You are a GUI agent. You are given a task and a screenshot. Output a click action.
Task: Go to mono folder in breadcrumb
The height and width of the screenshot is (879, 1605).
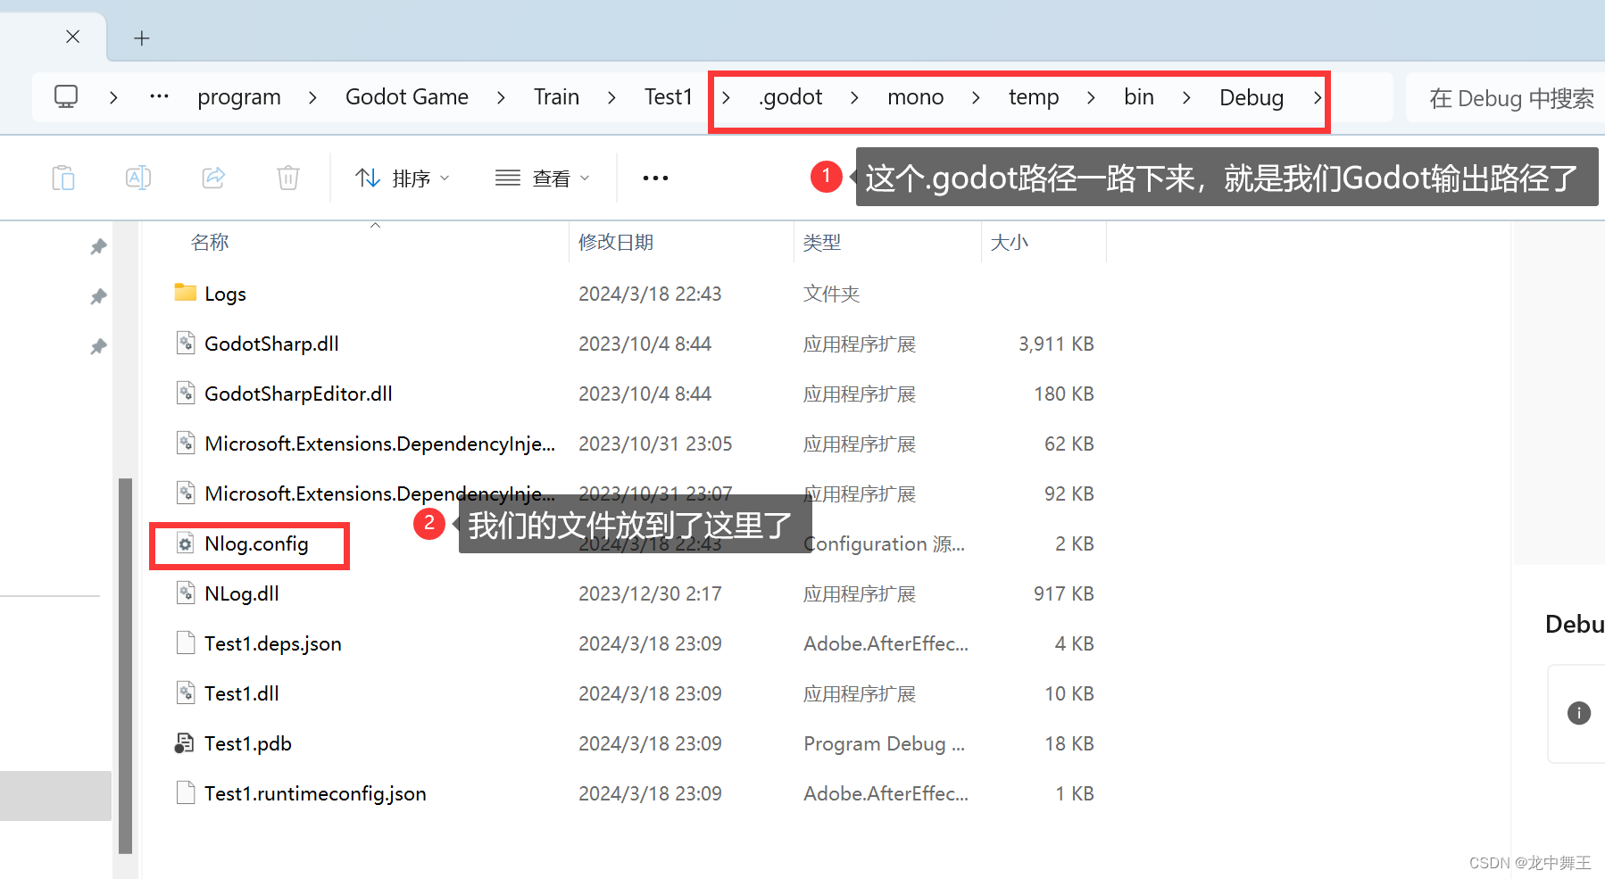[915, 97]
